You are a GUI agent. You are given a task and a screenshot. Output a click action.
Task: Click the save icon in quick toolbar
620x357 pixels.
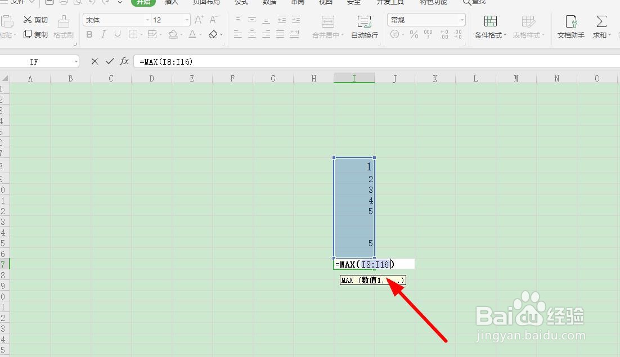[49, 2]
